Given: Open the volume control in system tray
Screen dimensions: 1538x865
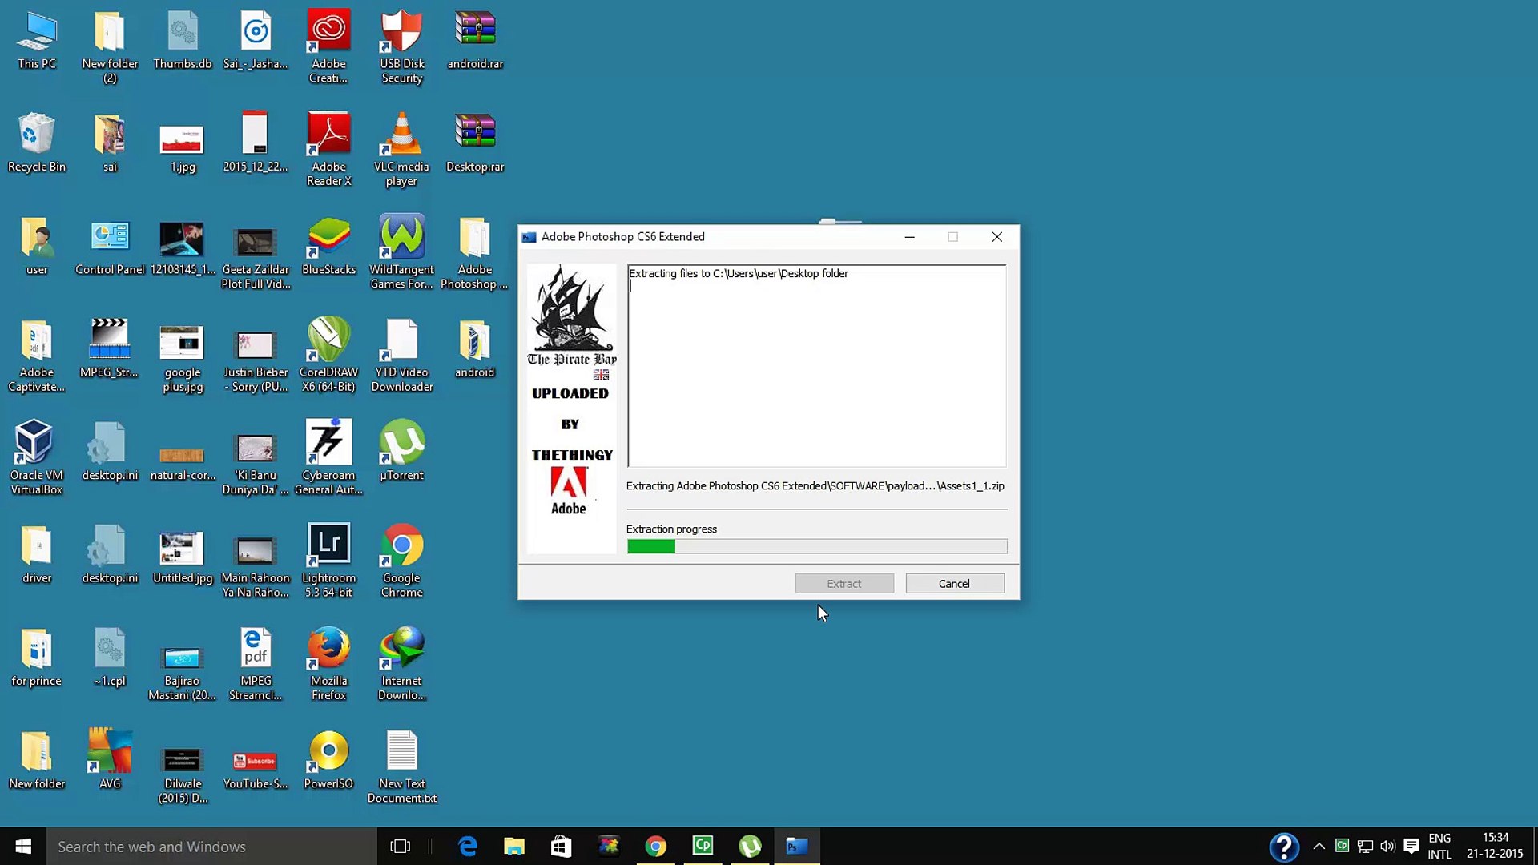Looking at the screenshot, I should click(1388, 847).
